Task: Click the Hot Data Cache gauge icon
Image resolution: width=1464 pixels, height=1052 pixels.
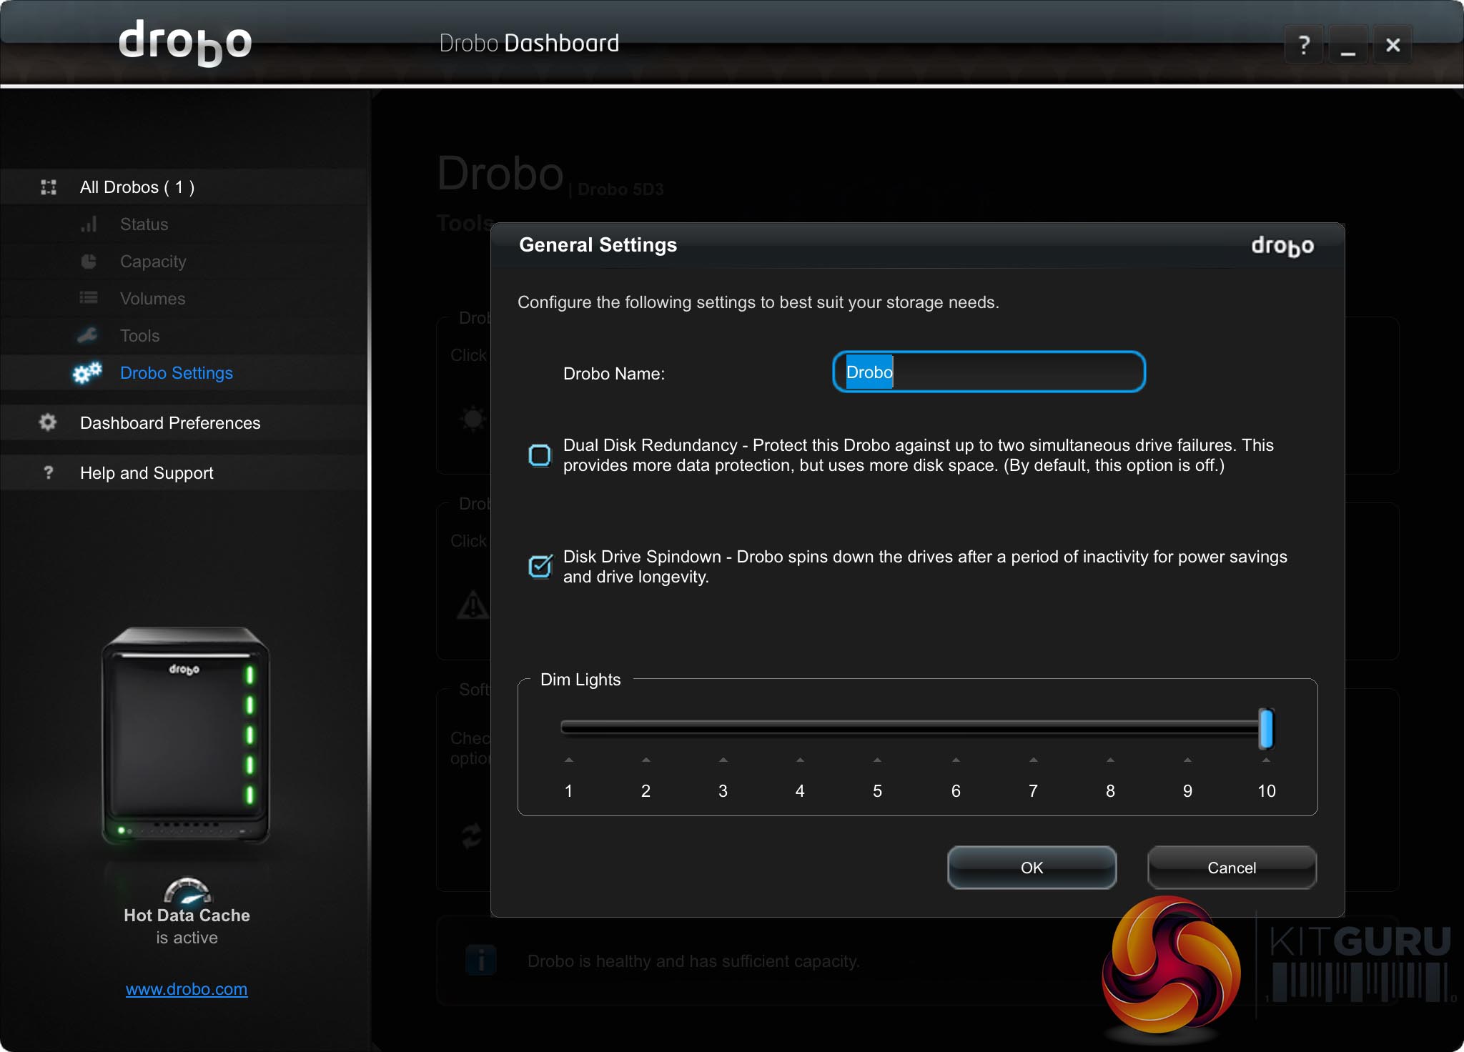Action: pyautogui.click(x=187, y=890)
